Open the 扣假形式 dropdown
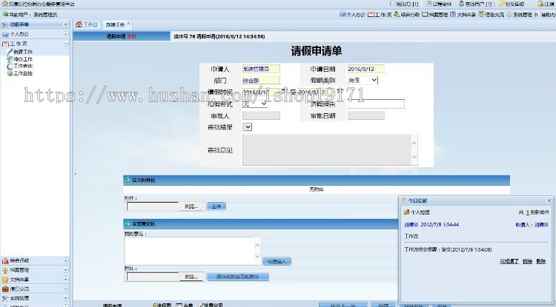This screenshot has height=307, width=556. tap(255, 104)
